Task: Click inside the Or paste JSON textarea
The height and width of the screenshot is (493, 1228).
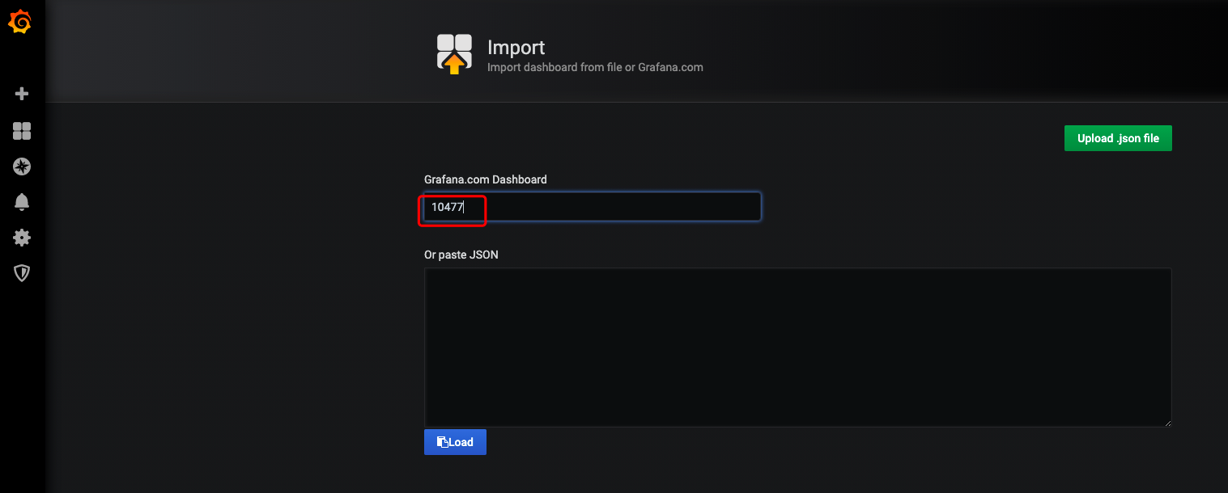Action: [797, 348]
